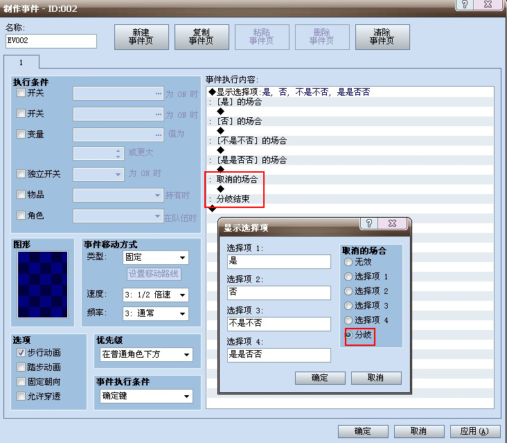This screenshot has width=507, height=443.
Task: Open the 速度 dropdown showing 1/2 倍速
Action: pos(156,295)
